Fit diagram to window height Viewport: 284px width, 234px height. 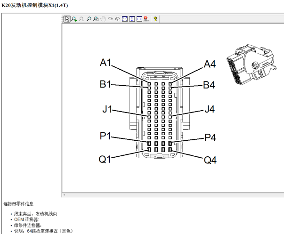point(132,19)
